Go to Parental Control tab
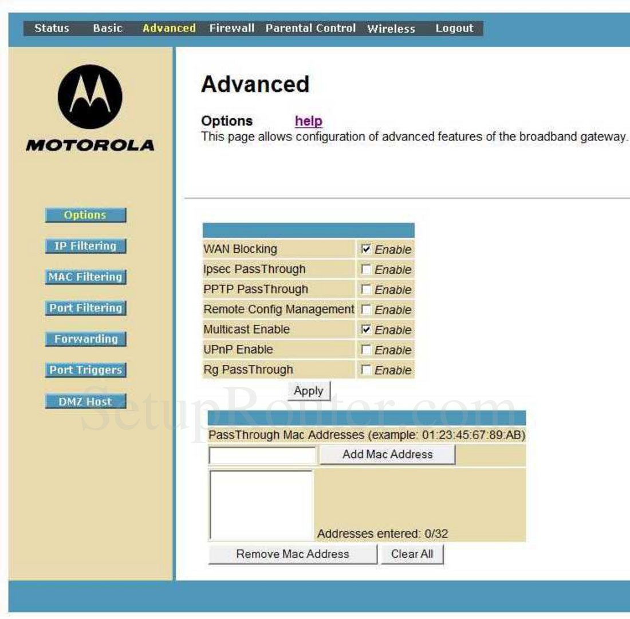This screenshot has width=630, height=619. point(310,28)
